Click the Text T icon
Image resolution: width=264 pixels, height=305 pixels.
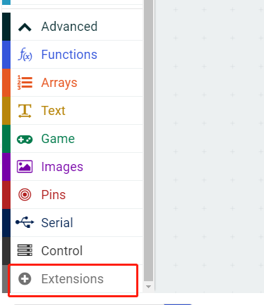point(25,111)
